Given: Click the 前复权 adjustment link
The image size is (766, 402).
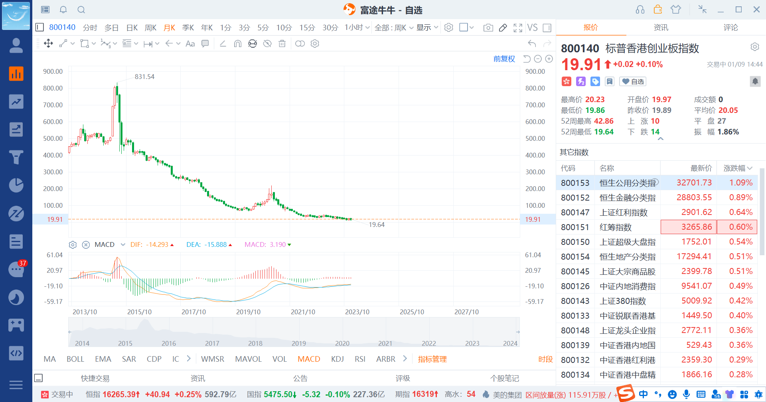Looking at the screenshot, I should click(504, 59).
